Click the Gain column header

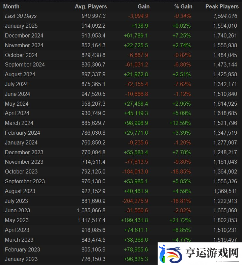143,7
